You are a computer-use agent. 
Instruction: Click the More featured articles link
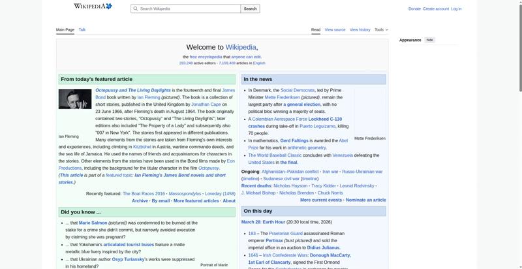point(196,201)
